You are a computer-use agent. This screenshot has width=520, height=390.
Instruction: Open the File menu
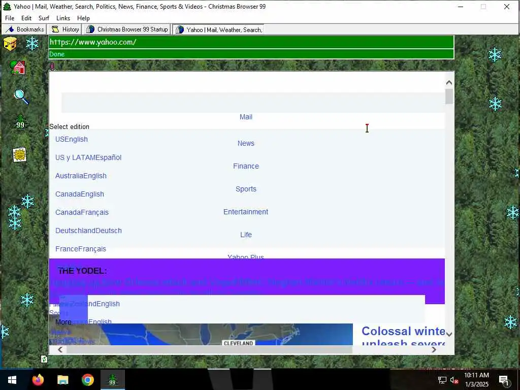10,18
